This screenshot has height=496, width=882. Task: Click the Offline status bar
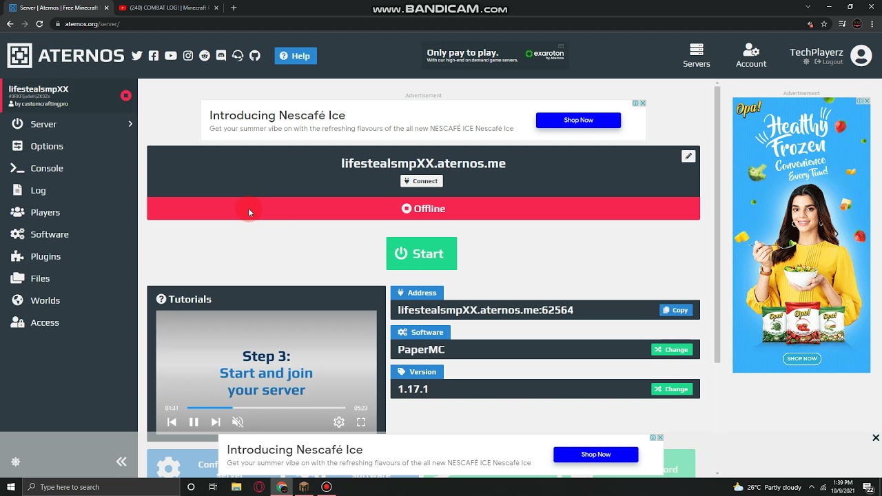point(423,209)
